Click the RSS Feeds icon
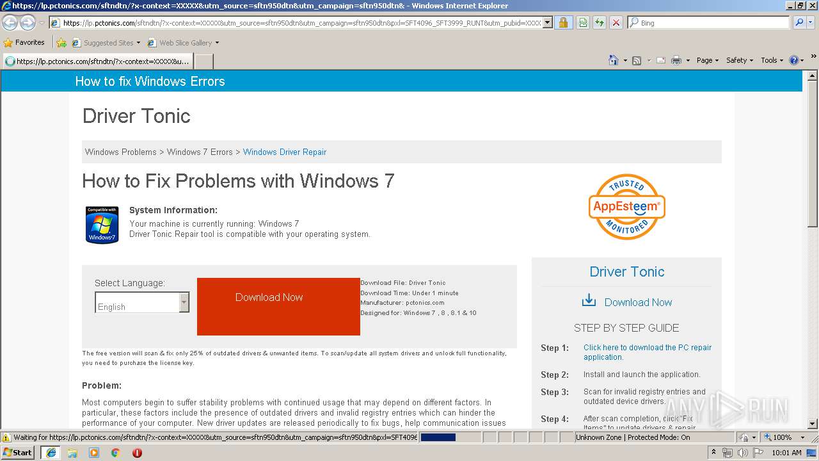Viewport: 819px width, 461px height. click(x=637, y=60)
